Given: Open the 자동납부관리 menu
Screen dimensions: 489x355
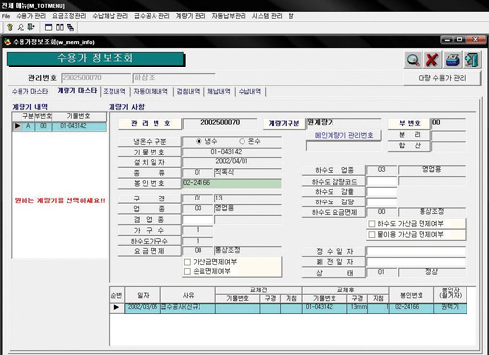Looking at the screenshot, I should coord(229,16).
